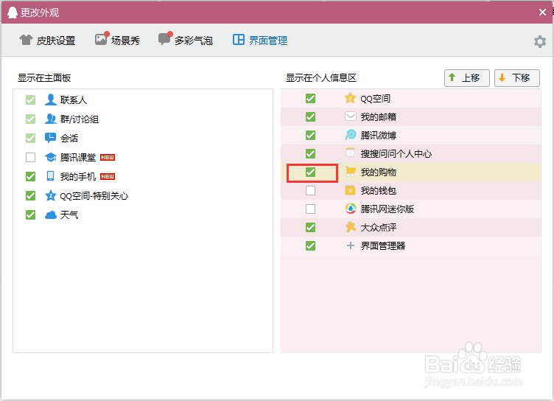The width and height of the screenshot is (554, 401).
Task: Click the 天气 cloud icon
Action: click(x=51, y=215)
